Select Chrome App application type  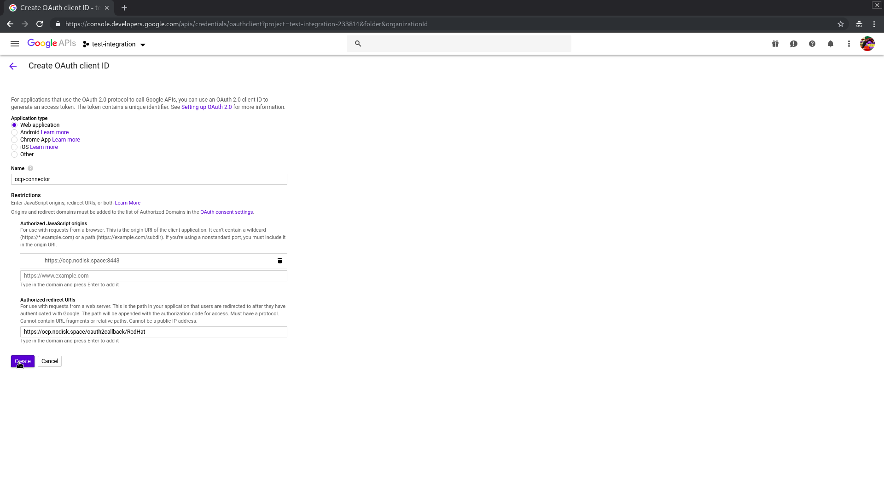click(x=14, y=140)
